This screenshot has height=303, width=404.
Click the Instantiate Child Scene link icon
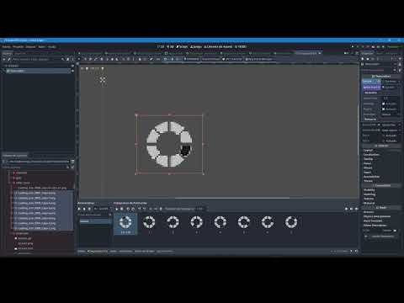click(x=9, y=59)
